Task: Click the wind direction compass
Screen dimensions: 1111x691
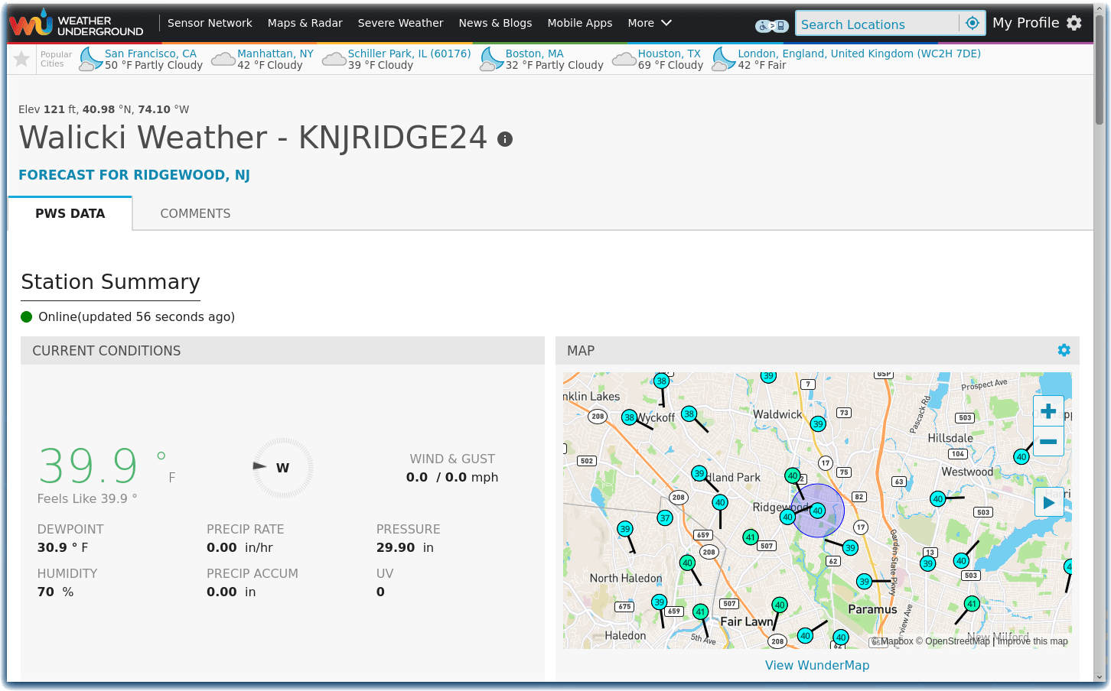Action: (x=282, y=467)
